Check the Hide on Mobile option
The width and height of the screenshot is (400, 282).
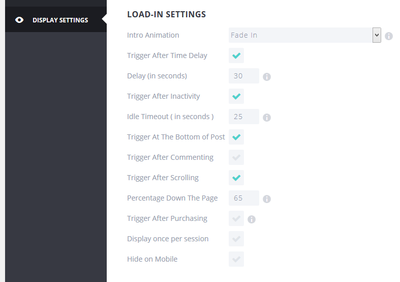tap(236, 259)
